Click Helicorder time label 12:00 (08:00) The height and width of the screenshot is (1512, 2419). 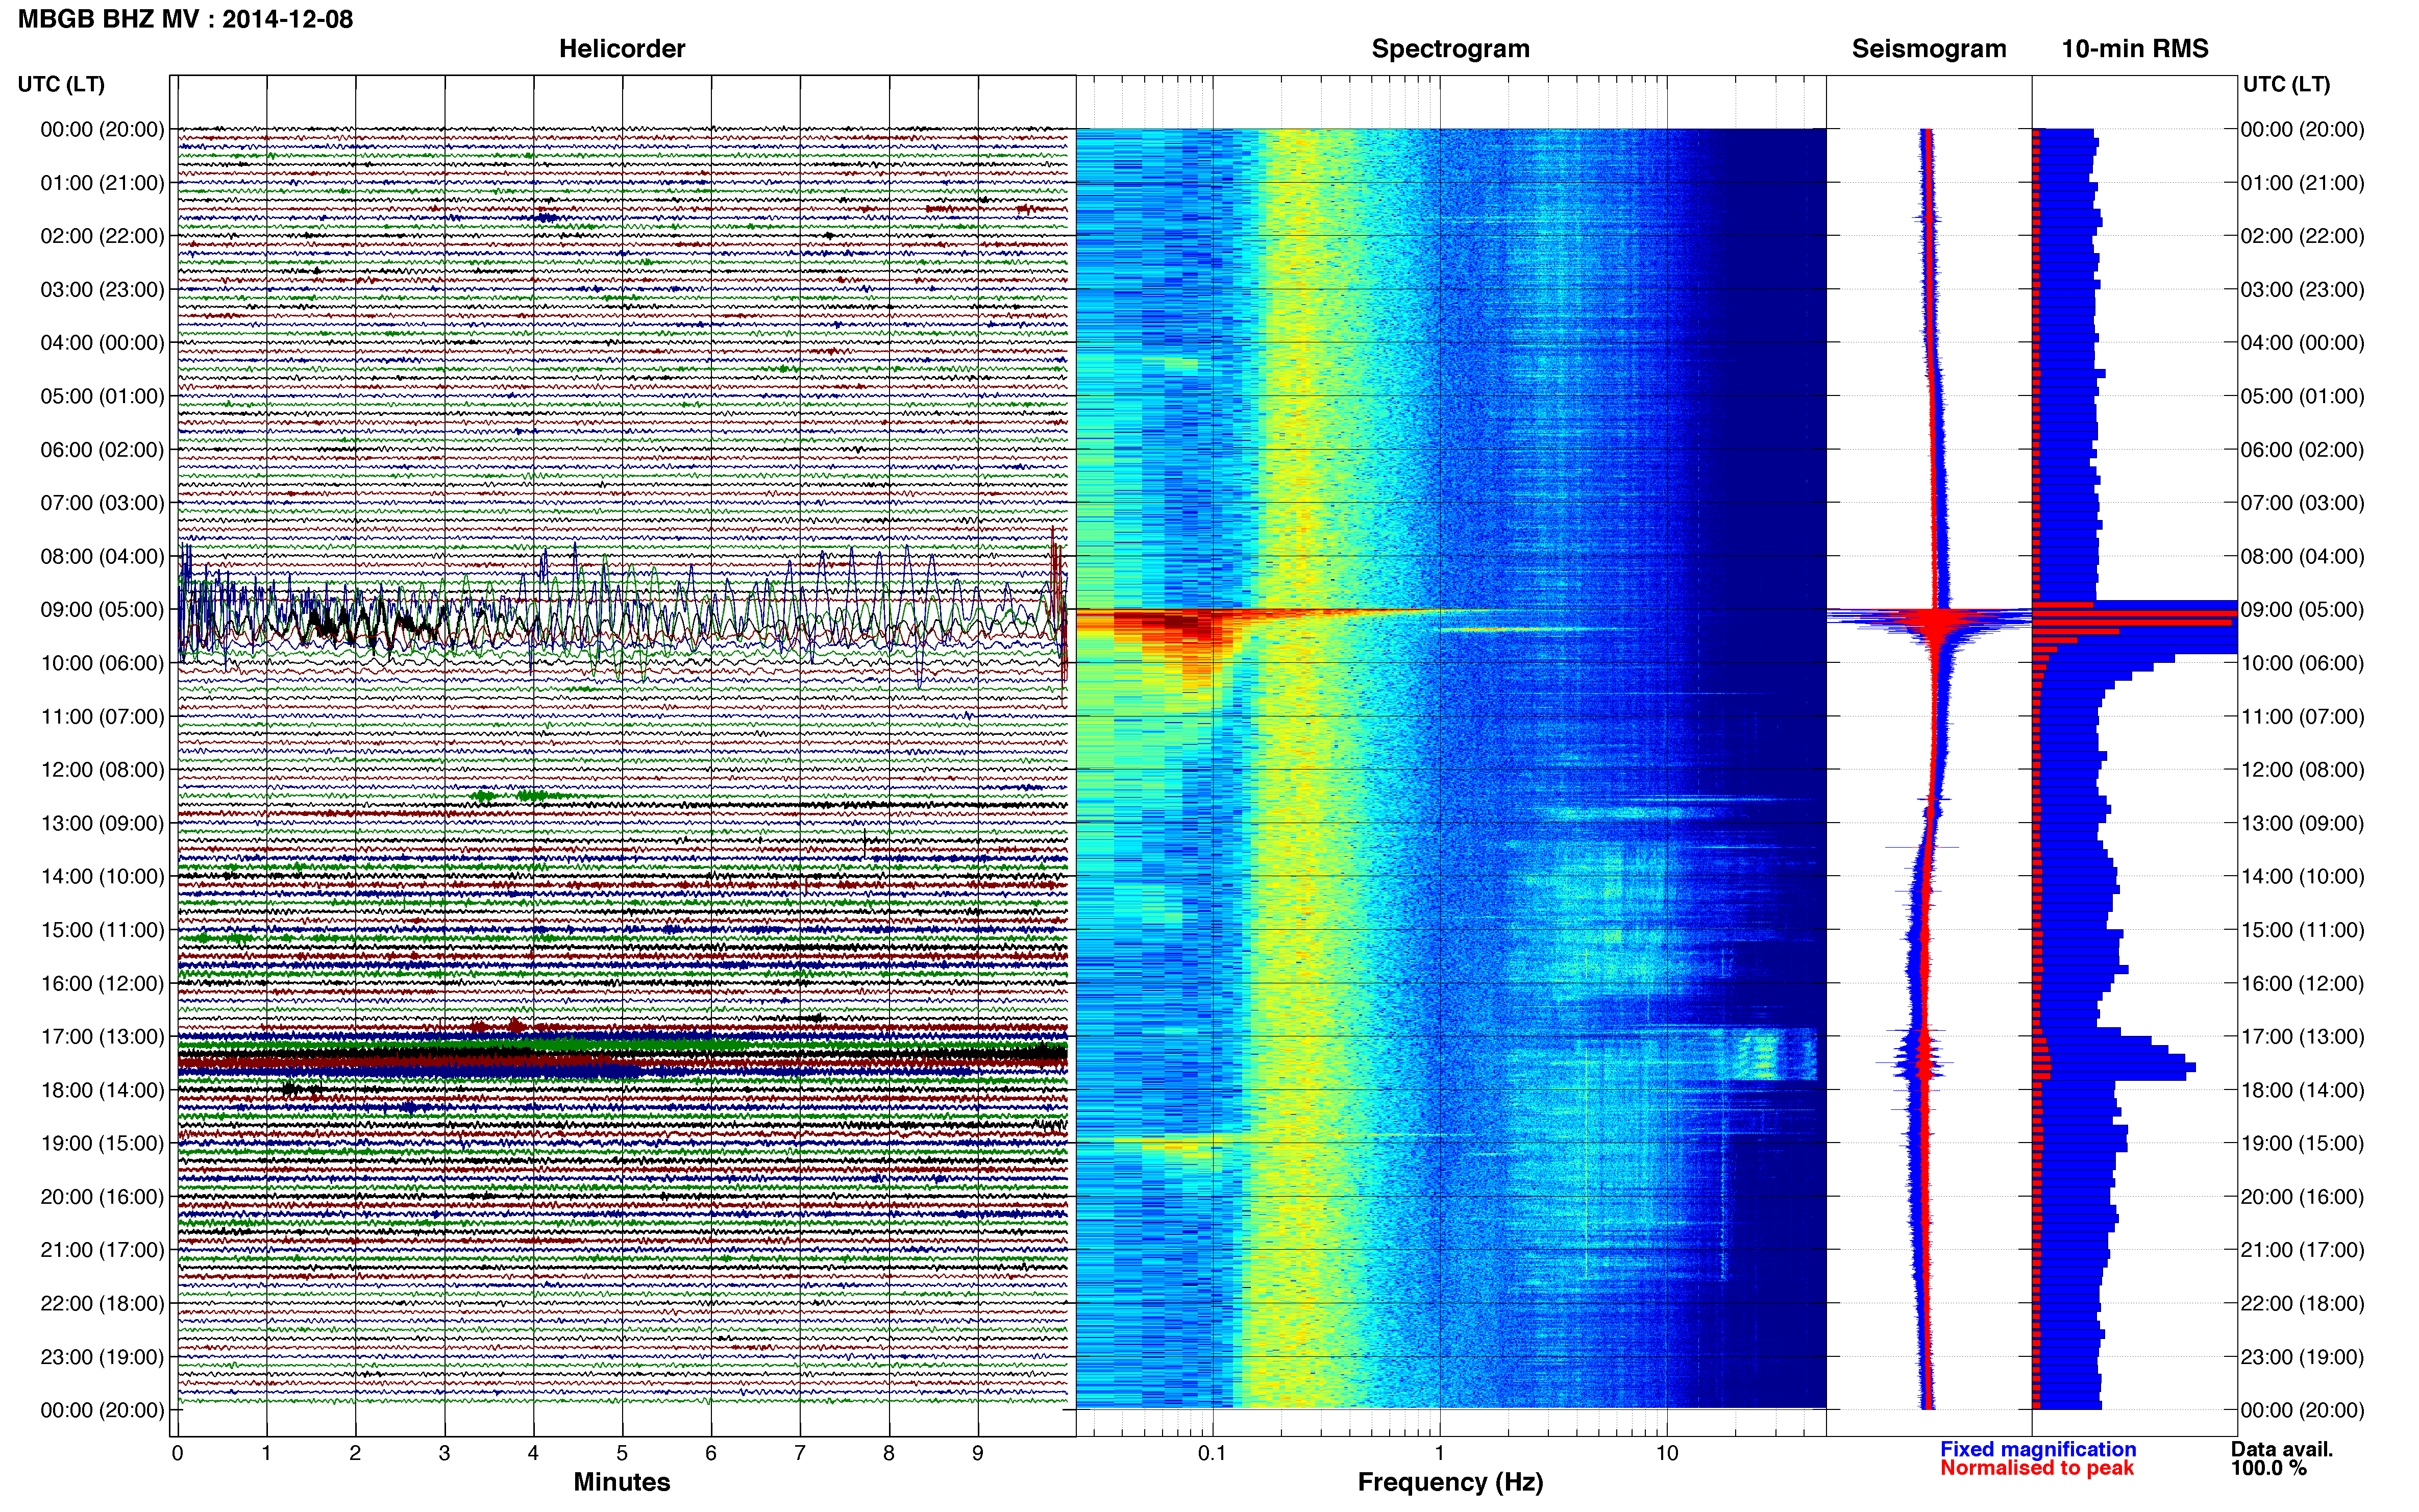[102, 769]
